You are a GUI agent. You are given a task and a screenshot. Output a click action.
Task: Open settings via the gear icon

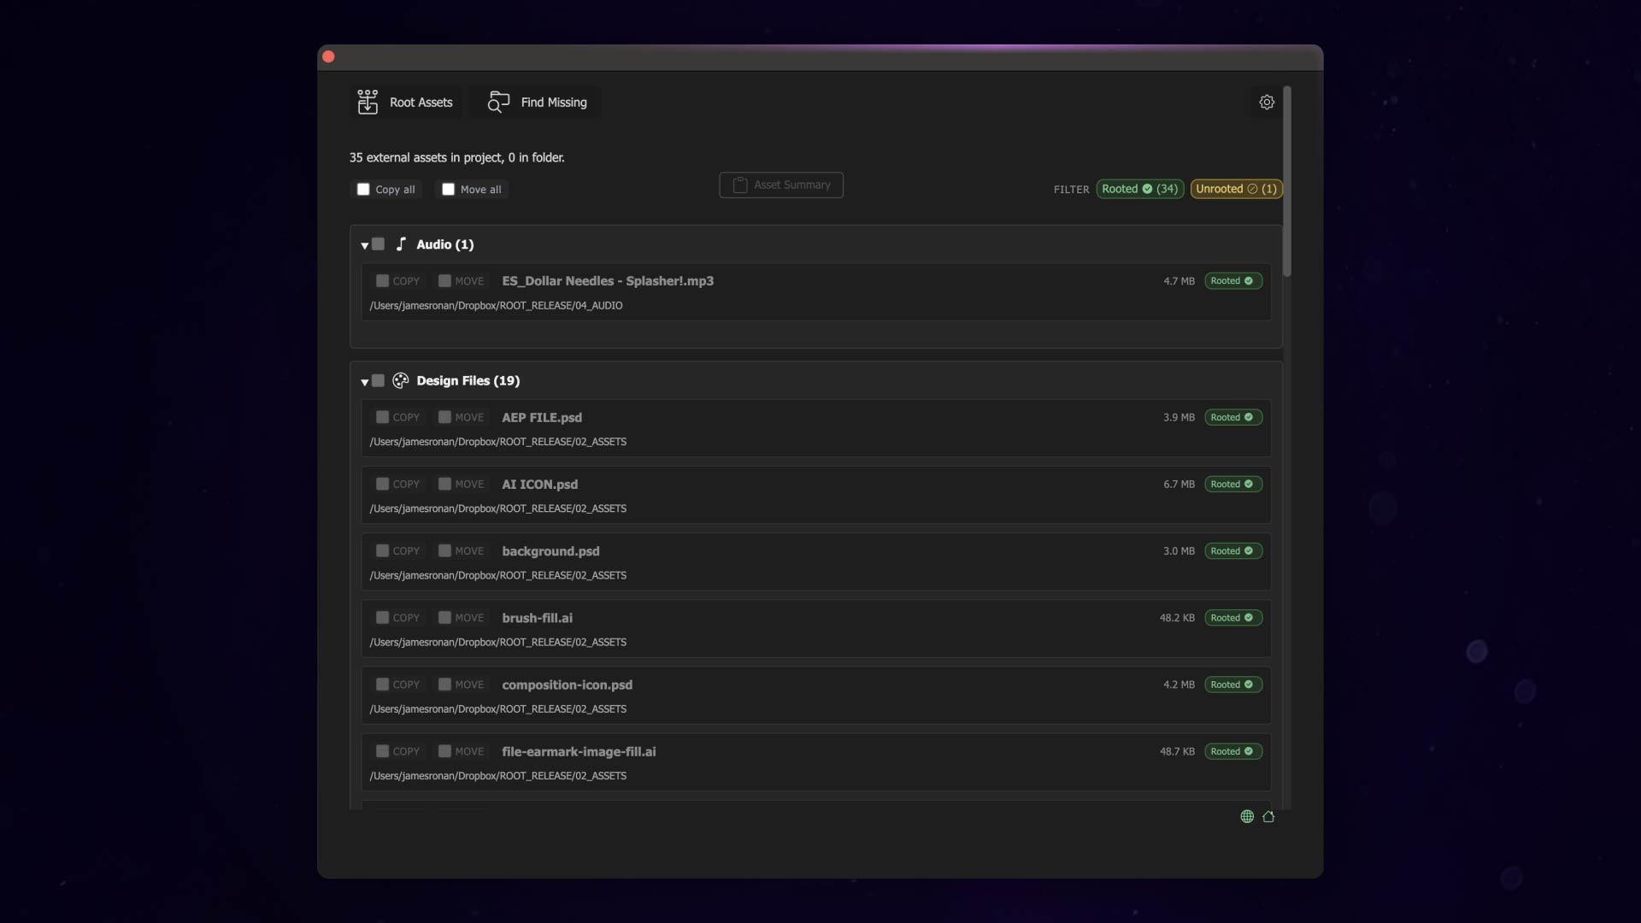pos(1267,103)
